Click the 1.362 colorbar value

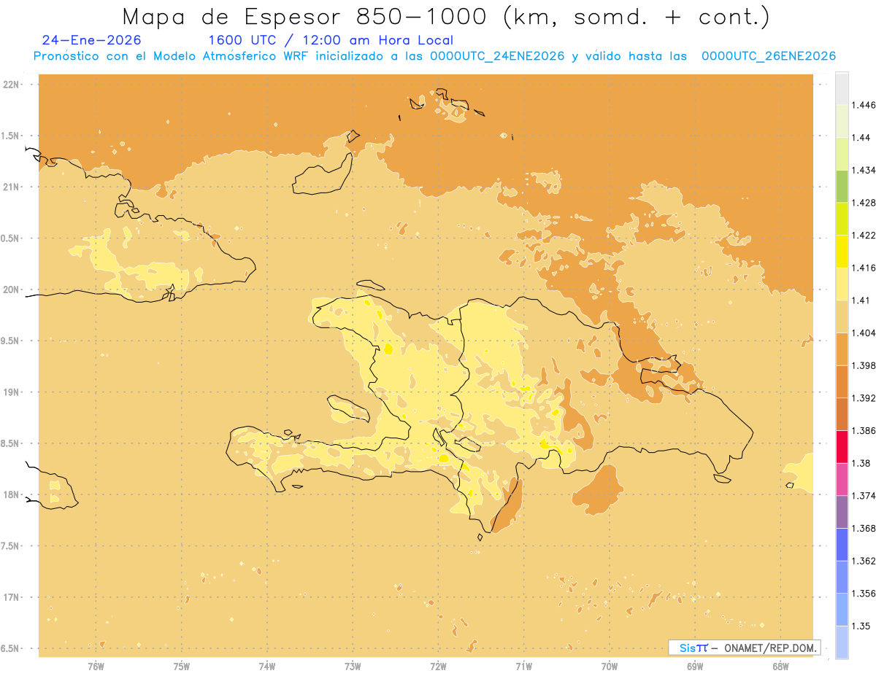[x=864, y=561]
